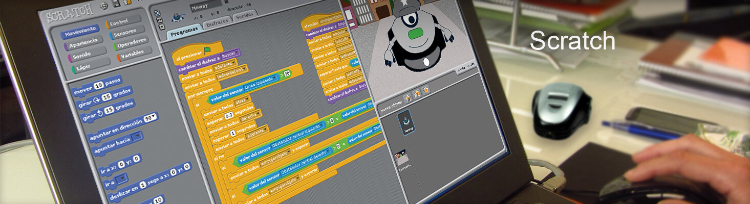Select the Moway sprite thumbnail

406,122
